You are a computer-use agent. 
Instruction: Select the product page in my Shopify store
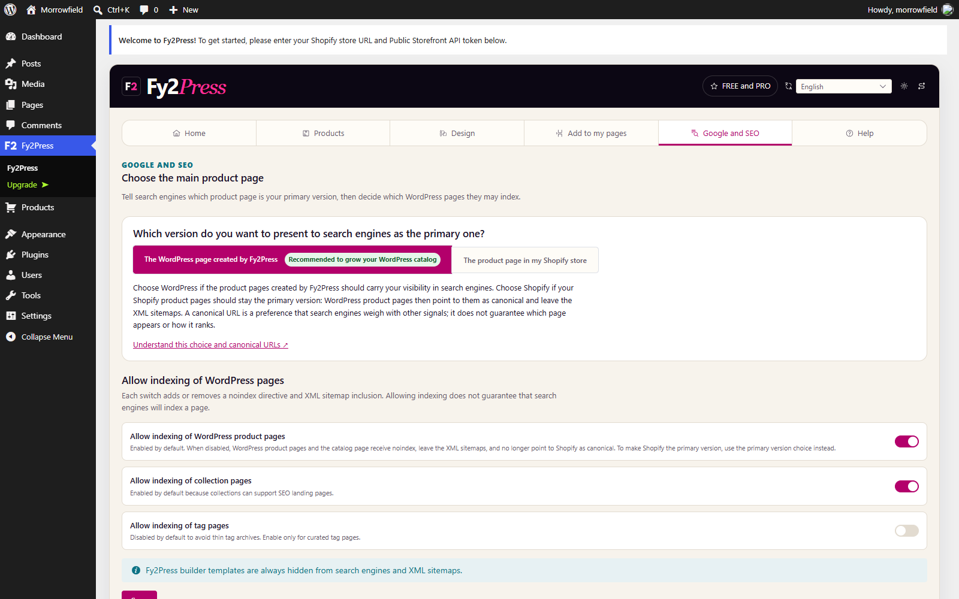pos(525,261)
